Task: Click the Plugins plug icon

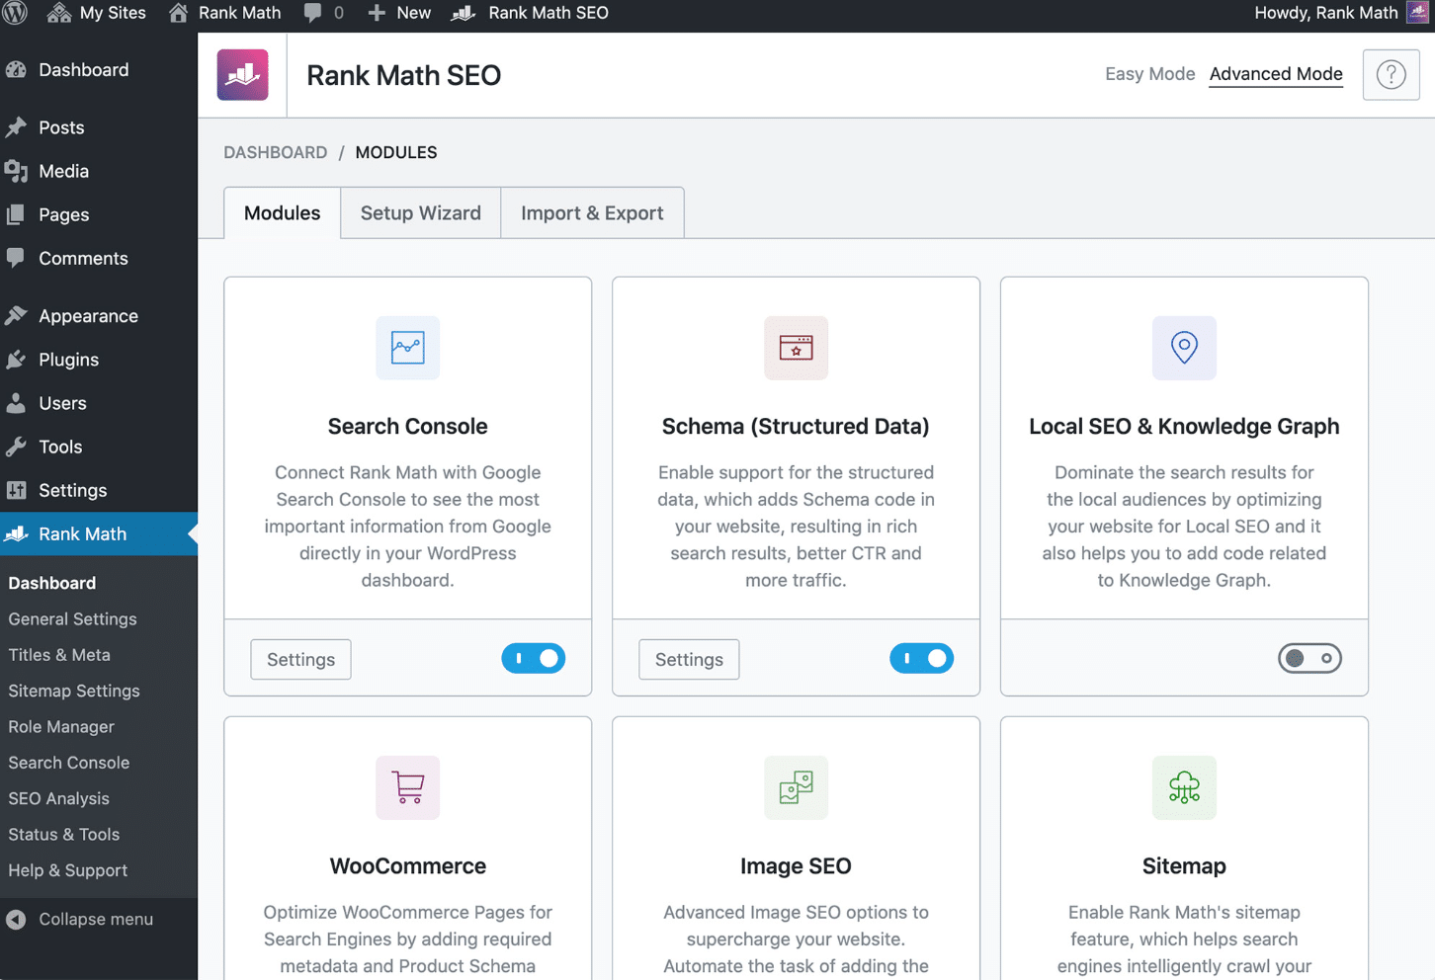Action: pos(16,360)
